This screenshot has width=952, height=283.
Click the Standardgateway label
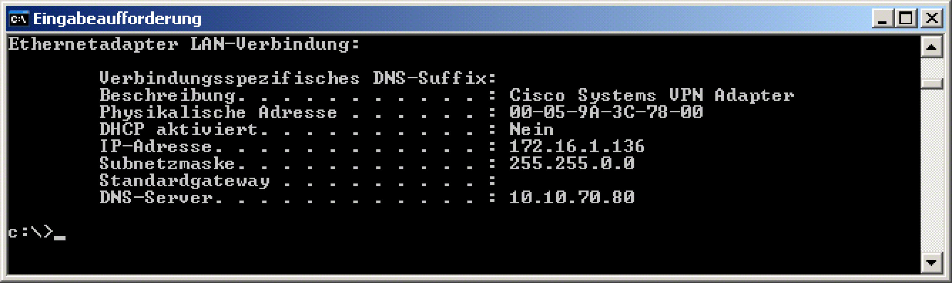click(x=184, y=181)
